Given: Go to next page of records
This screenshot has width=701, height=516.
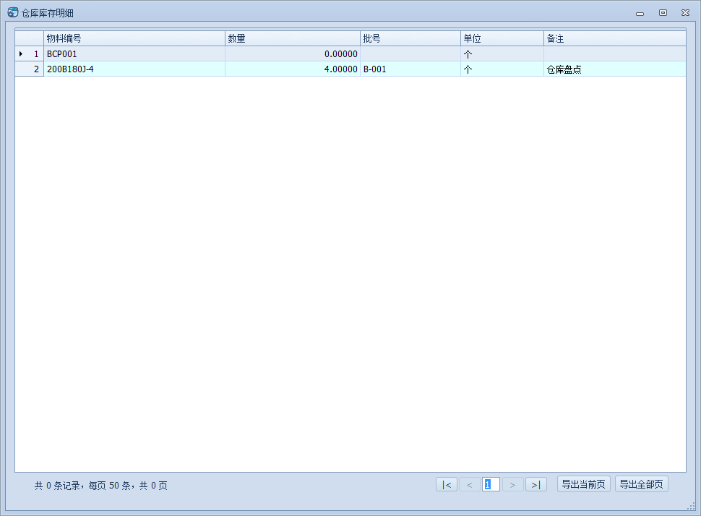Looking at the screenshot, I should (x=513, y=485).
